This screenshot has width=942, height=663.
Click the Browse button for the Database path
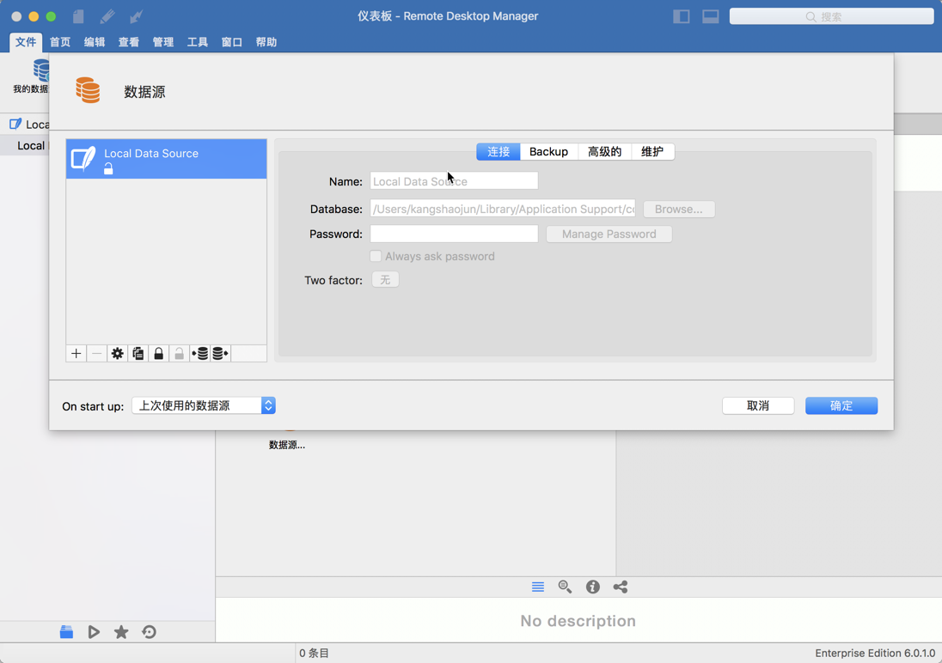679,209
